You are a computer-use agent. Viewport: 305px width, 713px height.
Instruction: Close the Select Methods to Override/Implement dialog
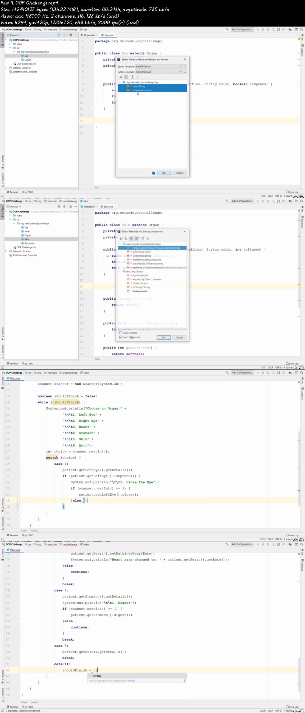(184, 231)
